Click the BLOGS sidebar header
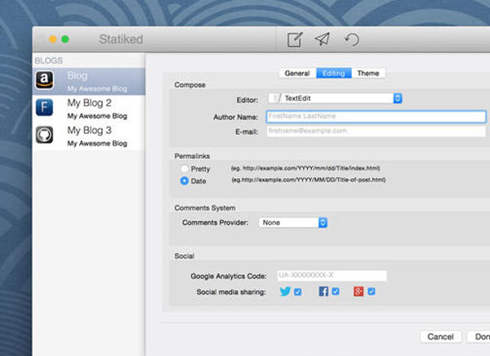This screenshot has width=490, height=356. pos(49,60)
